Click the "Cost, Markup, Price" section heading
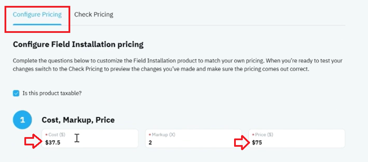 [x=78, y=120]
